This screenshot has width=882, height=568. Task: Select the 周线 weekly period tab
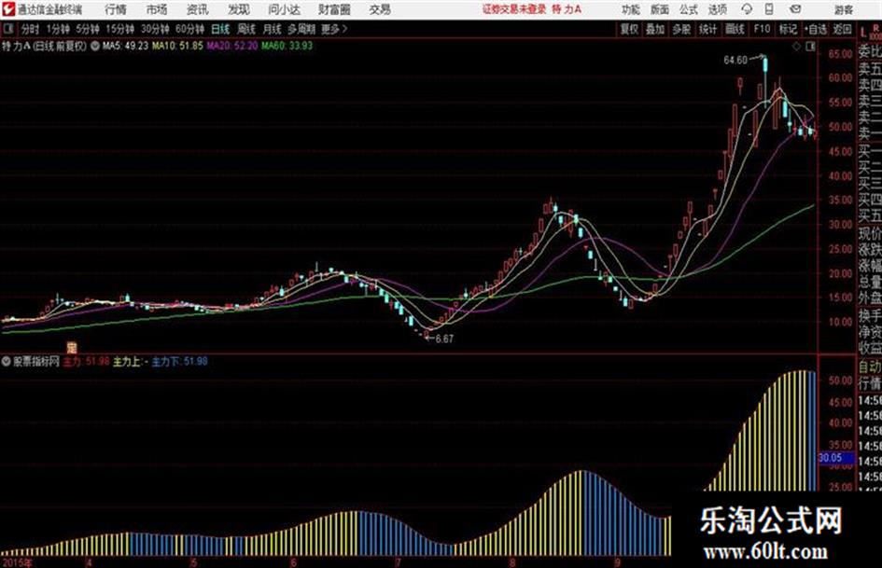point(246,29)
